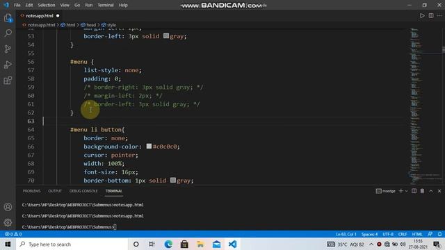Maximize the terminal panel size

(431, 191)
